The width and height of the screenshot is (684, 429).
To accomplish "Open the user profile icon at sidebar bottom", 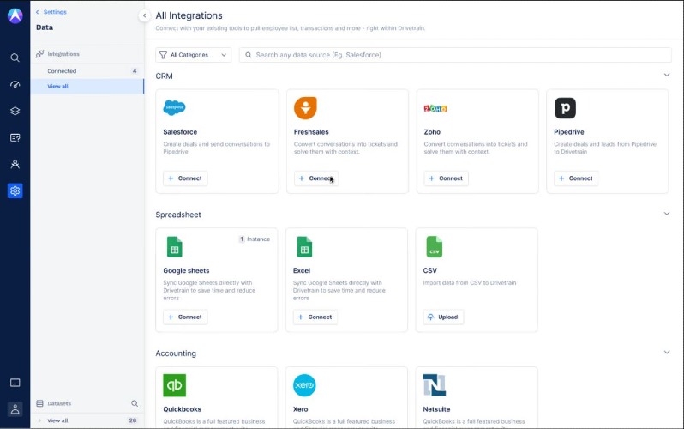I will click(x=15, y=409).
